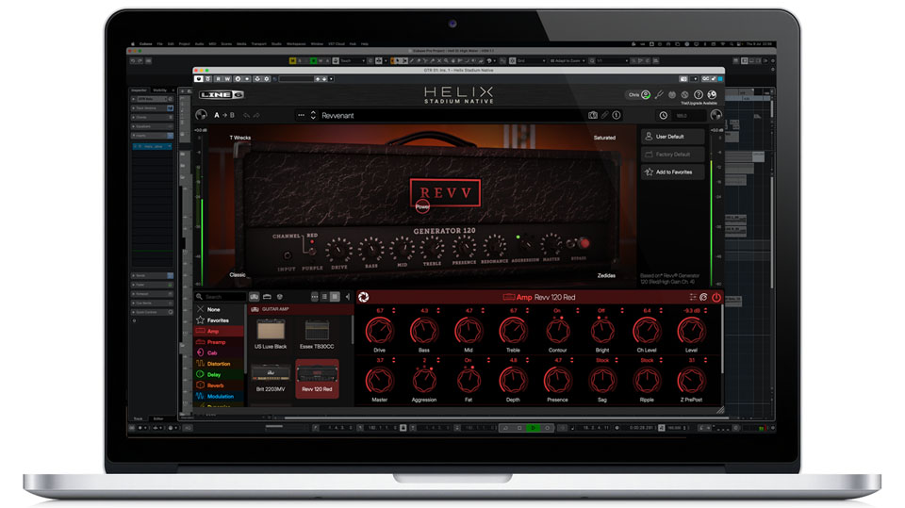Select User Default
This screenshot has height=508, width=905.
coord(672,137)
